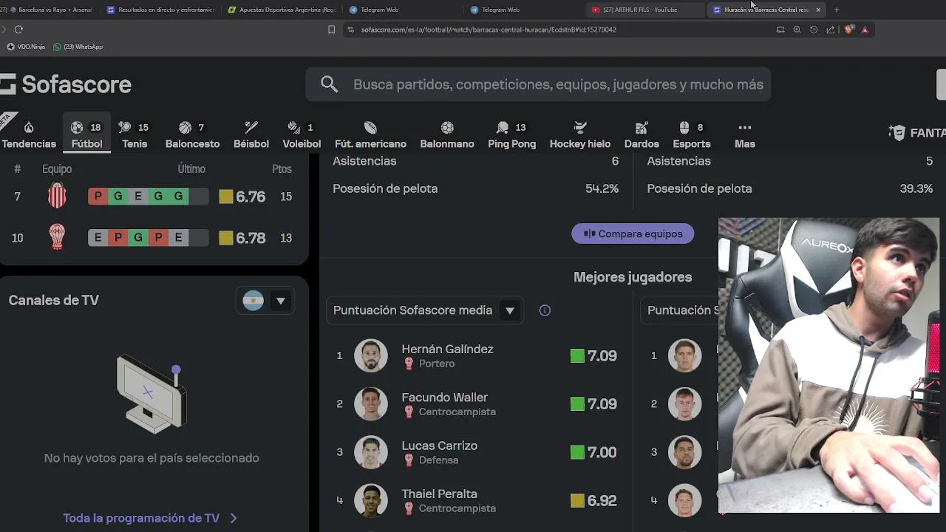Open Hernán Galíndez player profile
Image resolution: width=946 pixels, height=532 pixels.
pos(447,349)
